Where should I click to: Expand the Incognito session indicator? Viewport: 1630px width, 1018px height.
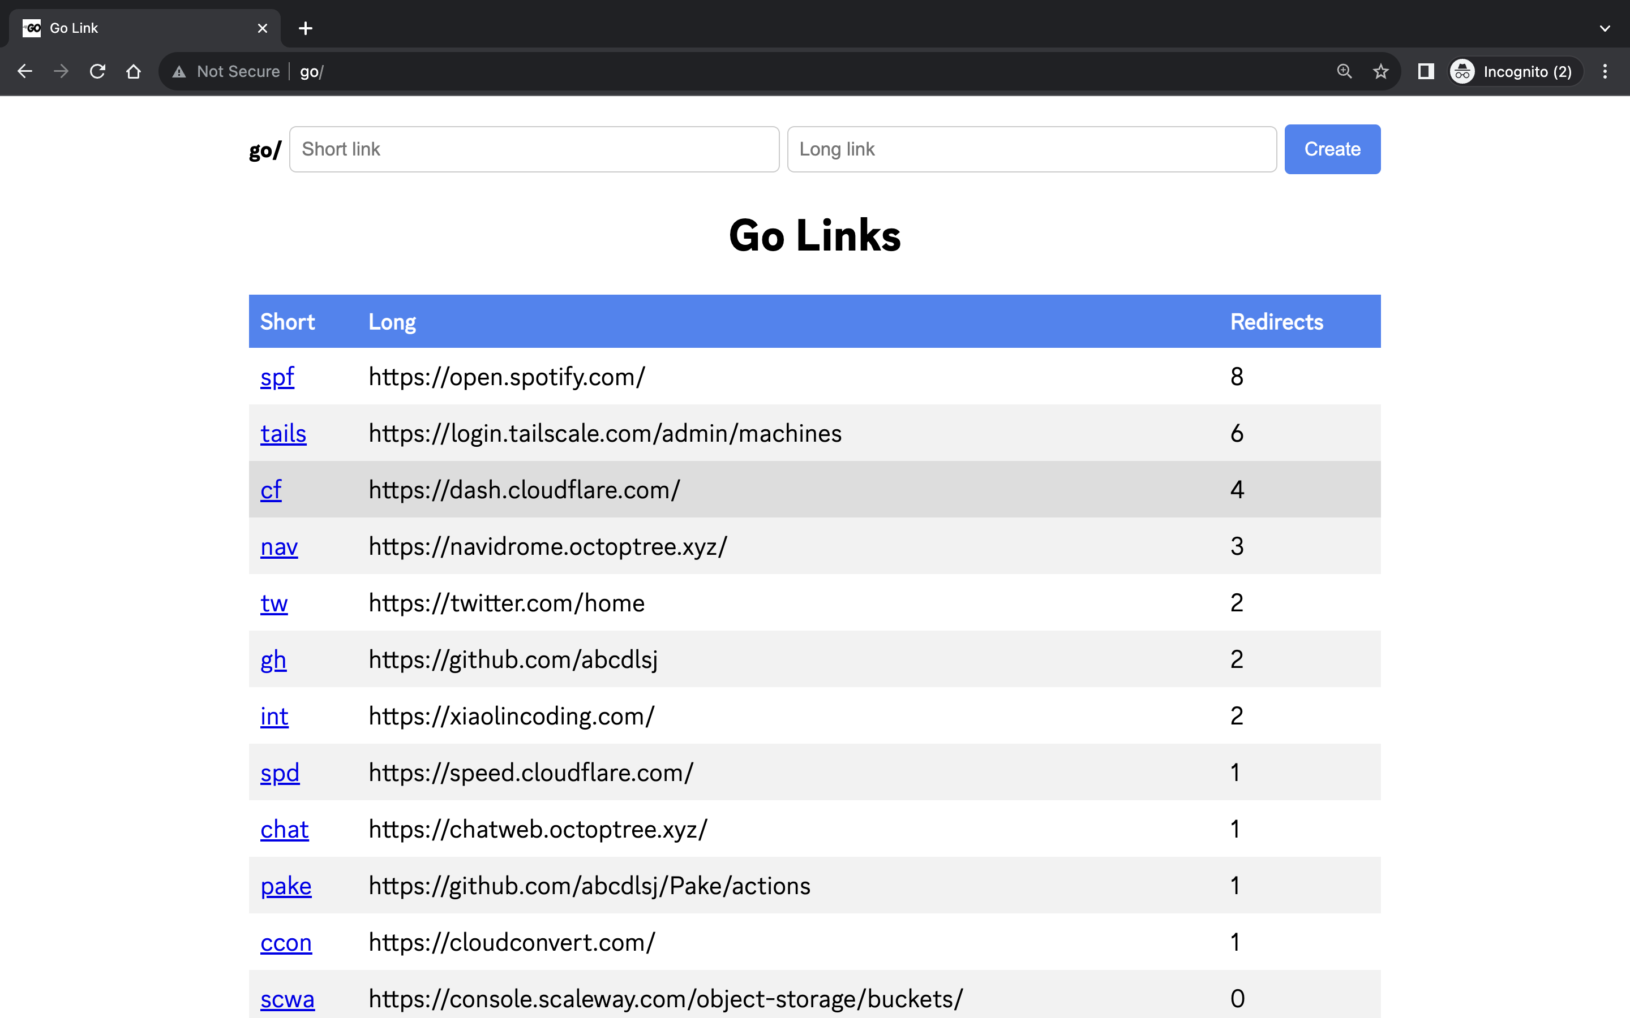1528,71
